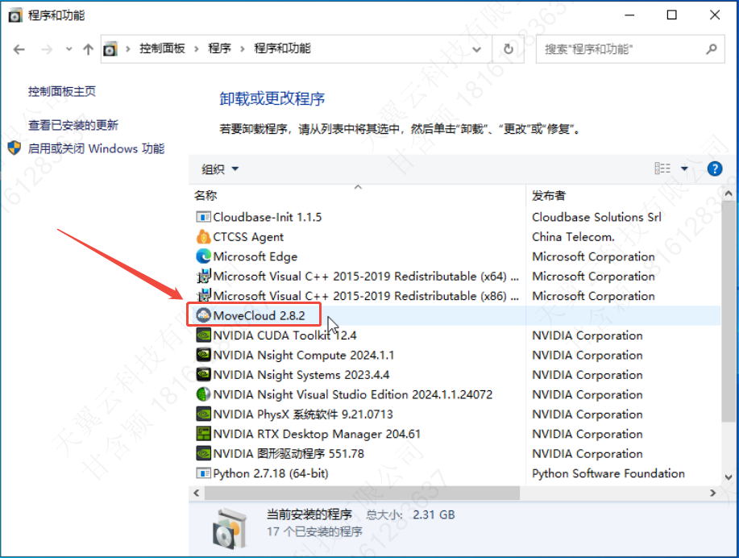Click the shield icon beside Windows 功能
The width and height of the screenshot is (739, 558).
coord(15,148)
